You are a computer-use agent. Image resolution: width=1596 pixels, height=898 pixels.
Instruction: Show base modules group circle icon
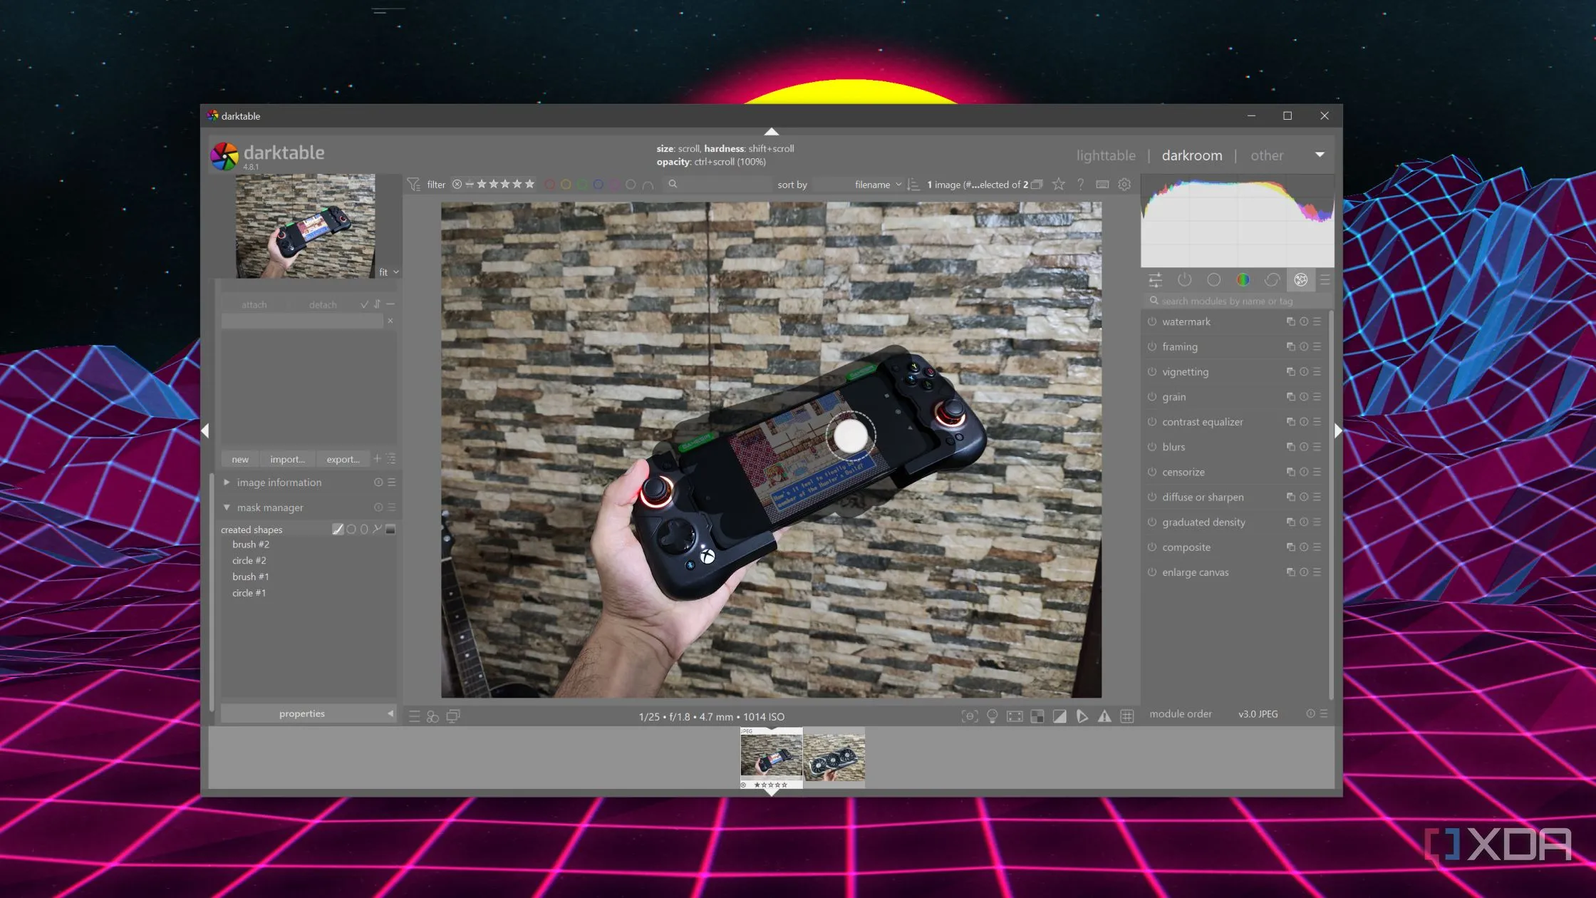pyautogui.click(x=1213, y=280)
